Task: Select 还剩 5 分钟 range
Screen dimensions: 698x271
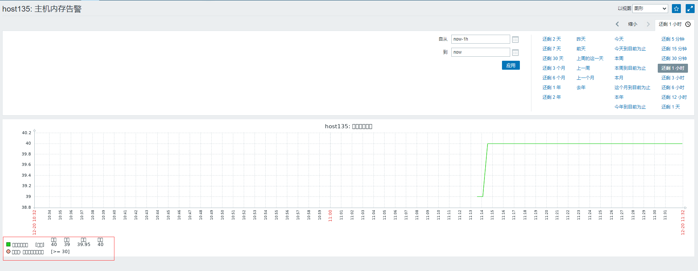Action: tap(673, 39)
